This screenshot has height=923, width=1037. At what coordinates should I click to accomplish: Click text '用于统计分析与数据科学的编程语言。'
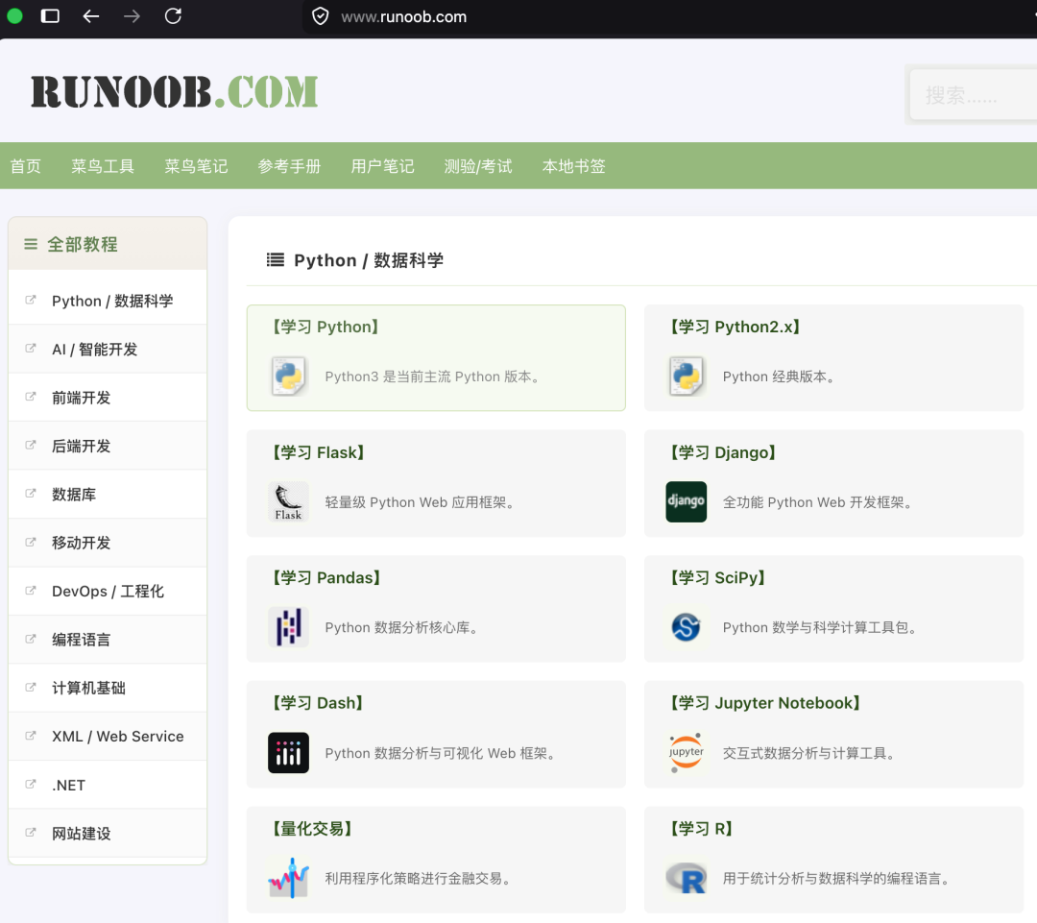tap(838, 878)
